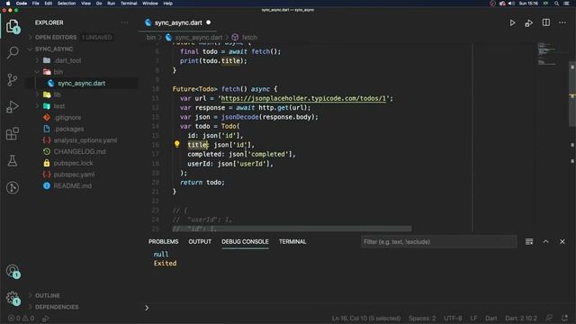
Task: Click the LF end-of-line setting
Action: pos(474,319)
